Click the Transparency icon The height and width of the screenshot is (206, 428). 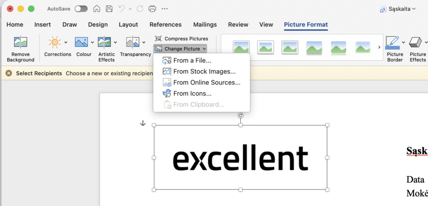132,42
